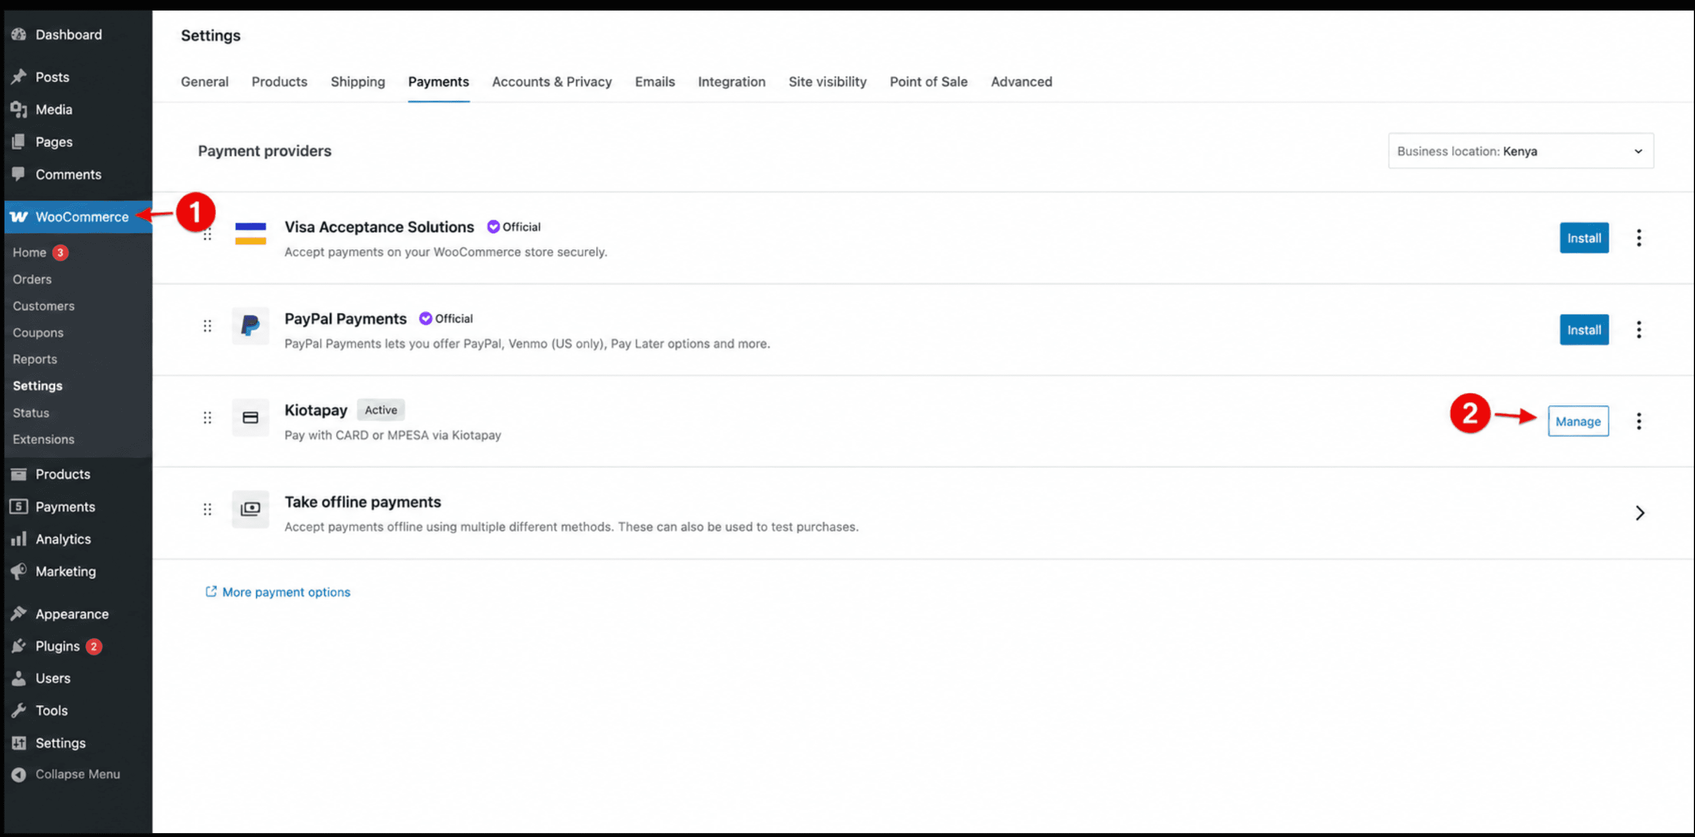
Task: Open Business location Kenya dropdown
Action: pyautogui.click(x=1521, y=150)
